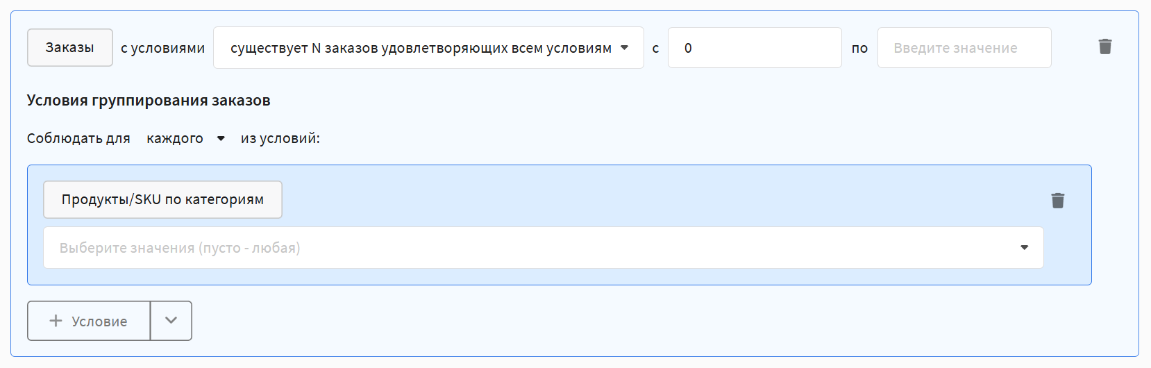
Task: Click the 'по' label before the value field
Action: [x=859, y=48]
